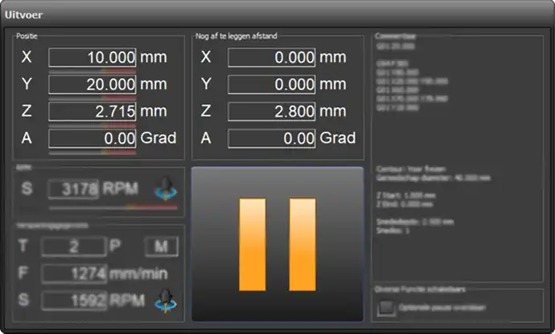Click the spindle rotation icon beside 3178 RPM
This screenshot has height=334, width=555.
pyautogui.click(x=166, y=189)
